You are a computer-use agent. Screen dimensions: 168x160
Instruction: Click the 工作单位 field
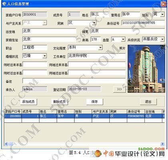(x=97, y=56)
